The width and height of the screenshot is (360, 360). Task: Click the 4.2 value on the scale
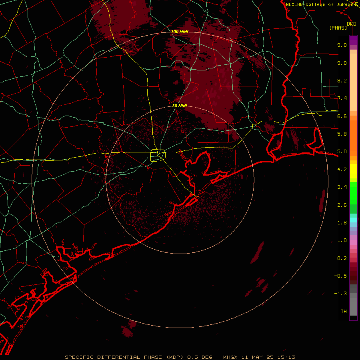tap(342, 170)
